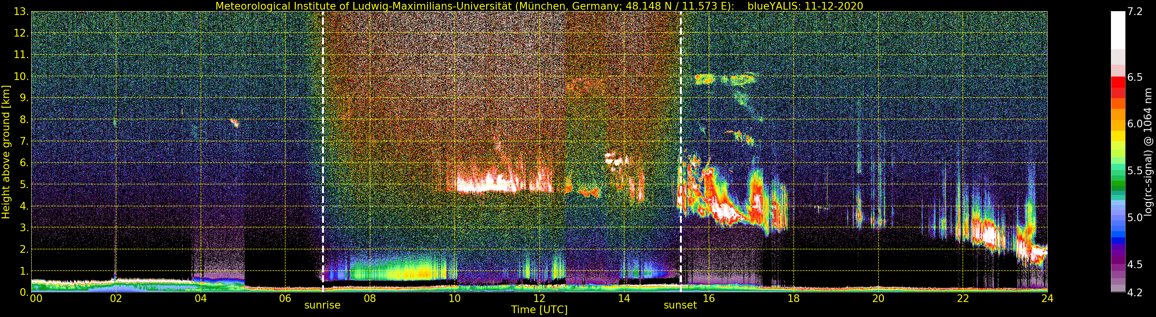1156x317 pixels.
Task: Click the '10' time tick label
Action: (x=455, y=298)
